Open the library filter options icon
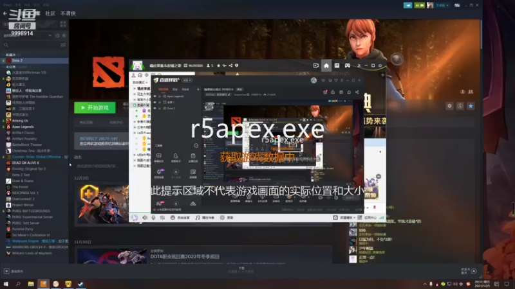This screenshot has width=515, height=289. (63, 45)
